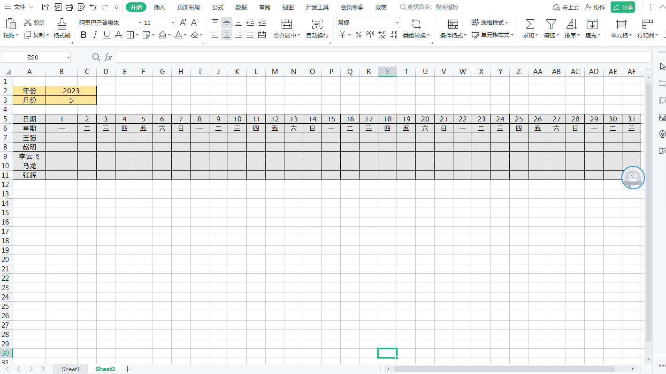Decrease decimal places icon

click(x=394, y=35)
